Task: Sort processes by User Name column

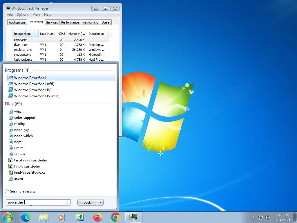Action: click(x=48, y=34)
